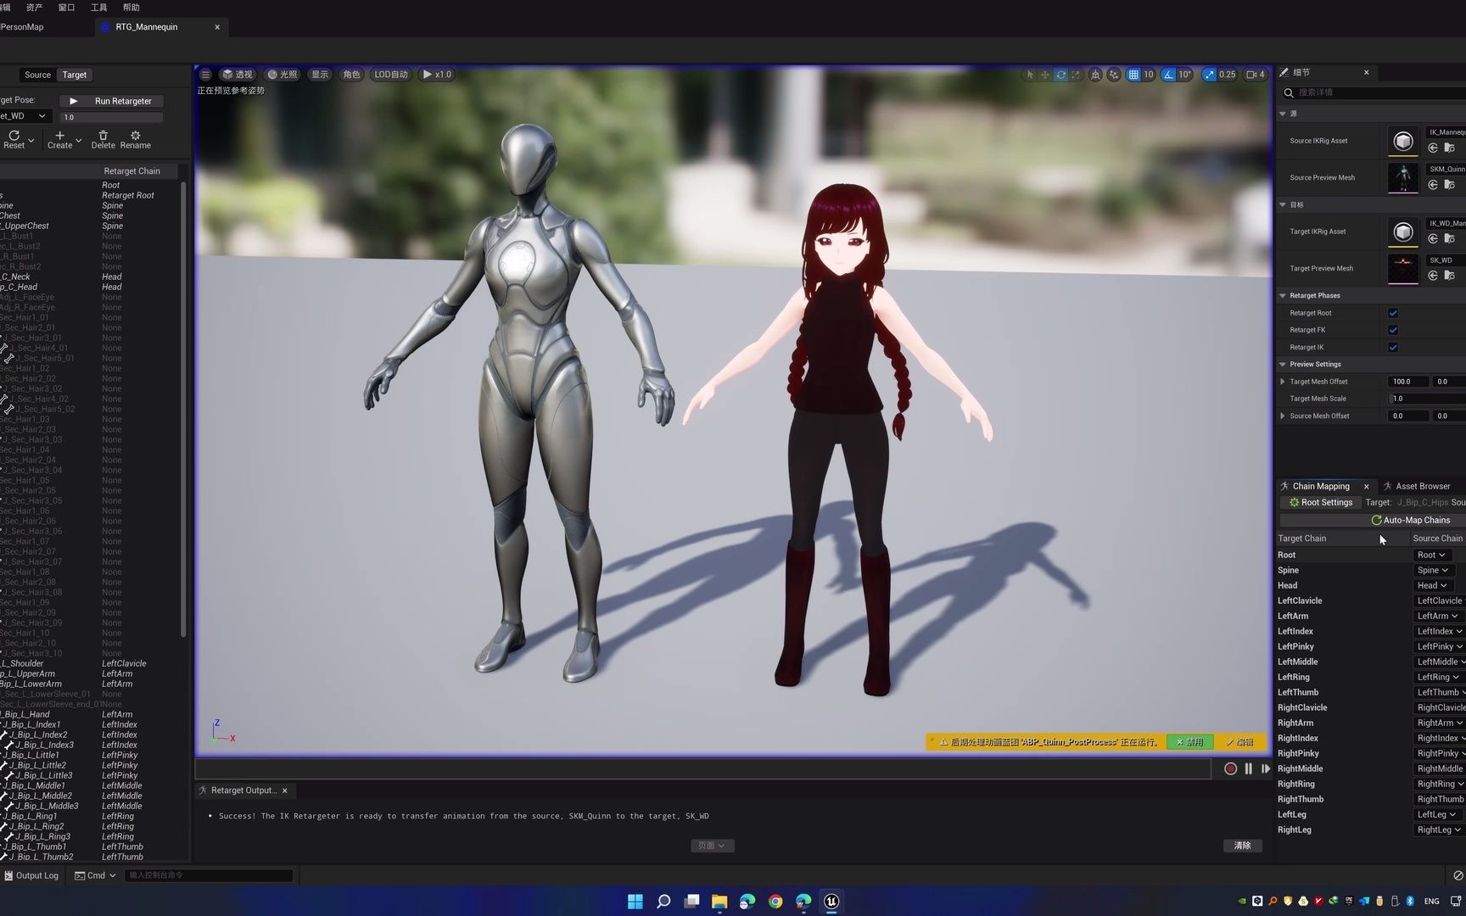Toggle rotation angle snapping icon

(x=1169, y=75)
